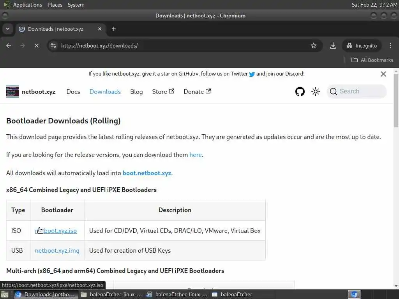This screenshot has height=299, width=399.
Task: Click the forward navigation arrow
Action: [x=22, y=46]
